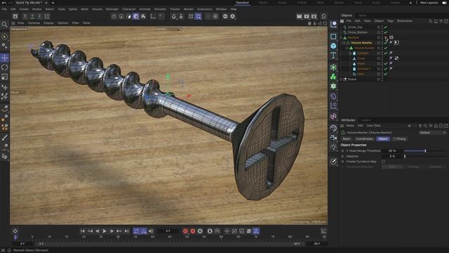Viewport: 449px width, 253px height.
Task: Open the Volume menu
Action: (97, 9)
